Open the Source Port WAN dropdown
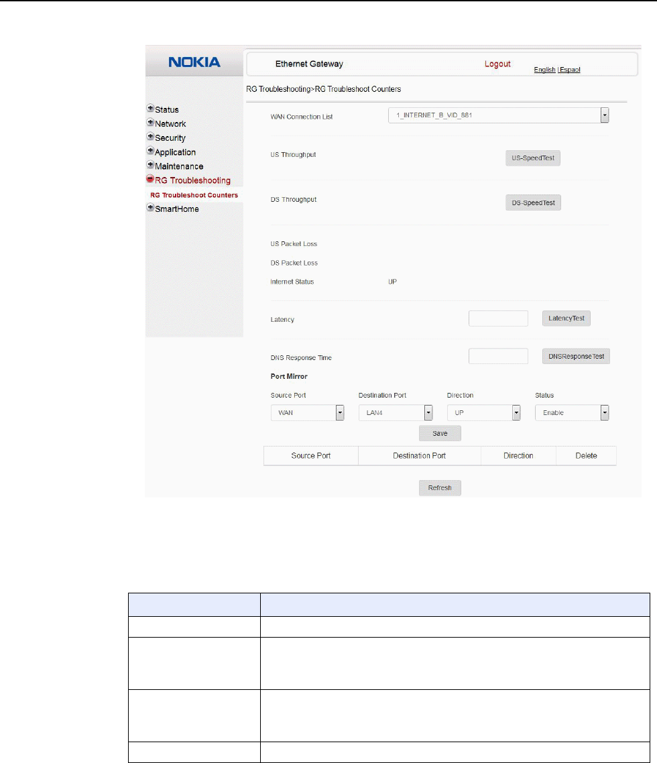Screen dimensions: 657x763 click(308, 412)
